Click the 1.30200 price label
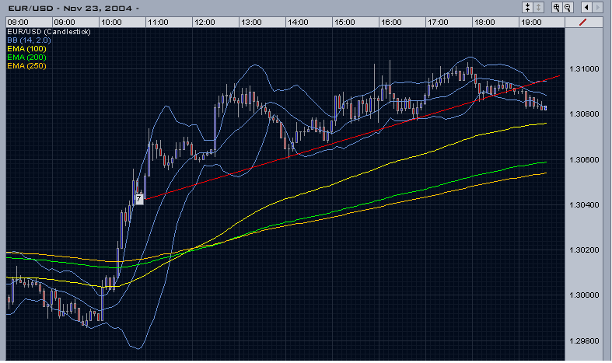Viewport: 612px width, 363px height. (x=584, y=250)
